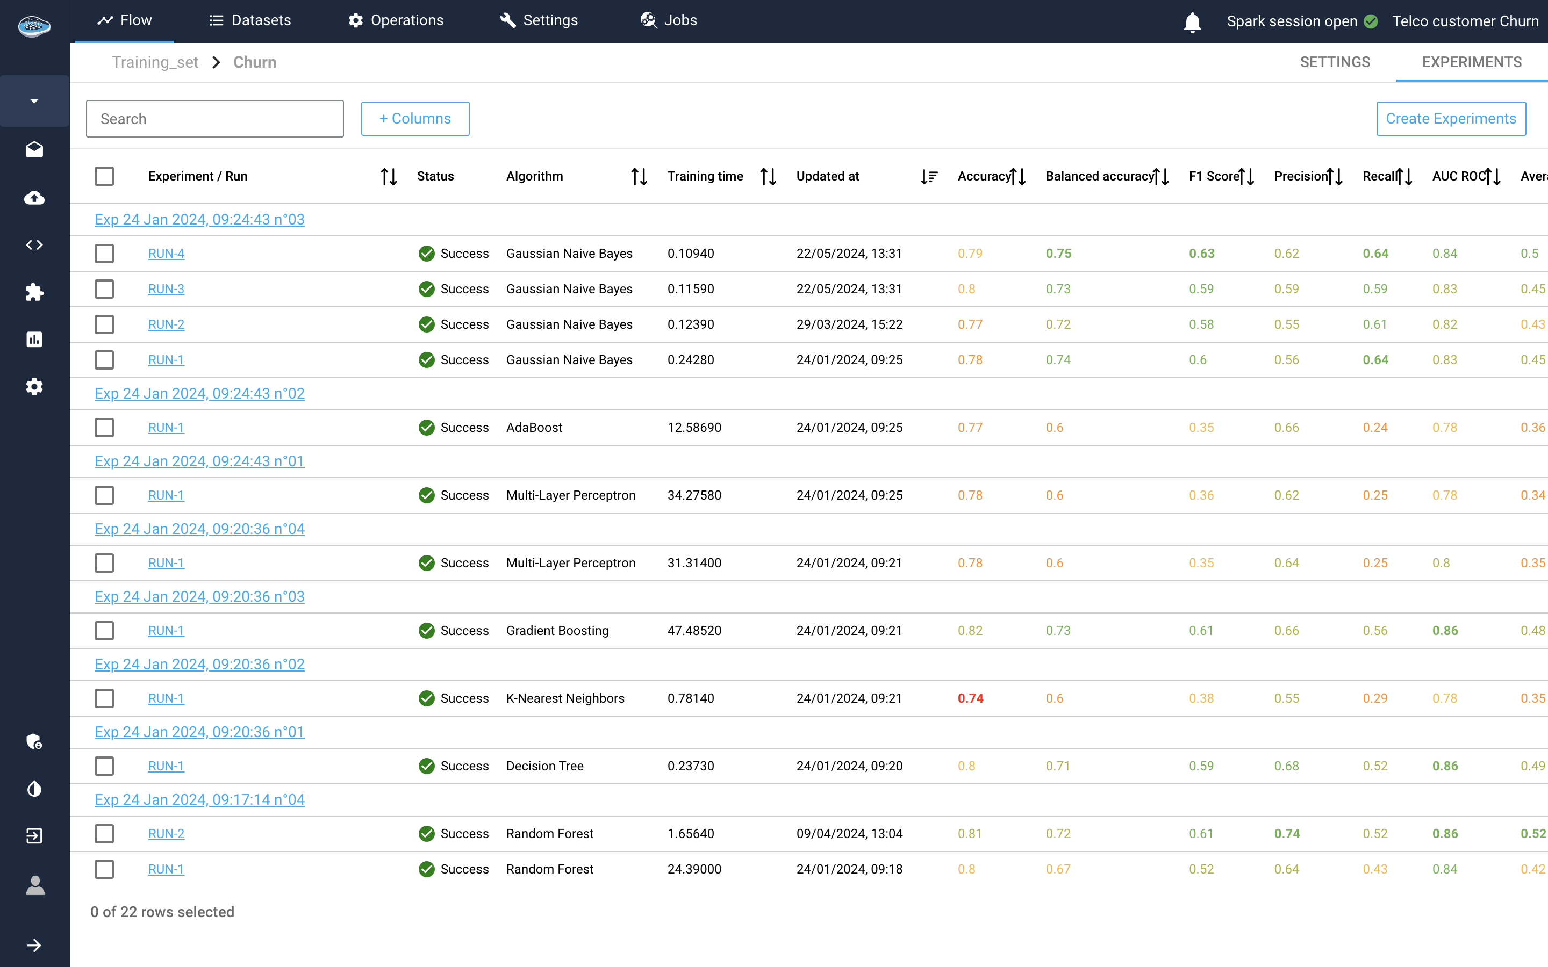Expand sidebar with bottom arrow icon

[x=34, y=946]
